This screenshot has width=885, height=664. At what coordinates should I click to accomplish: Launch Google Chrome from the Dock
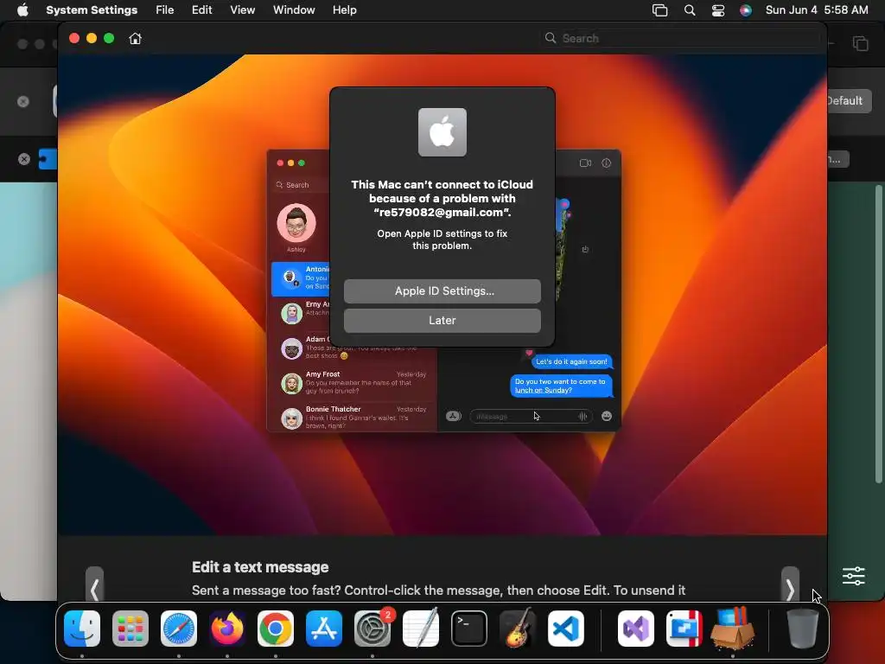276,629
